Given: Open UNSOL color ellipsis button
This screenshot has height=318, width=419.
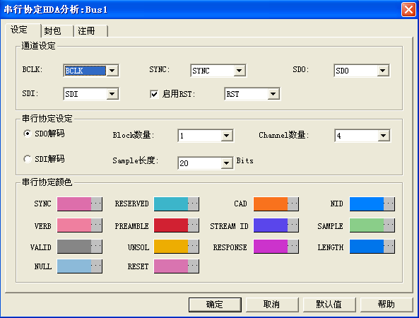Looking at the screenshot, I should 193,247.
